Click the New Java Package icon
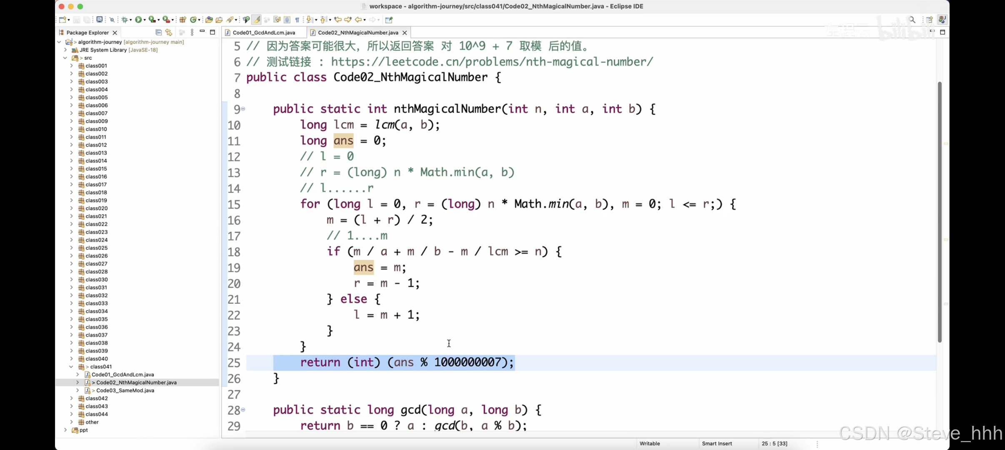 (182, 20)
